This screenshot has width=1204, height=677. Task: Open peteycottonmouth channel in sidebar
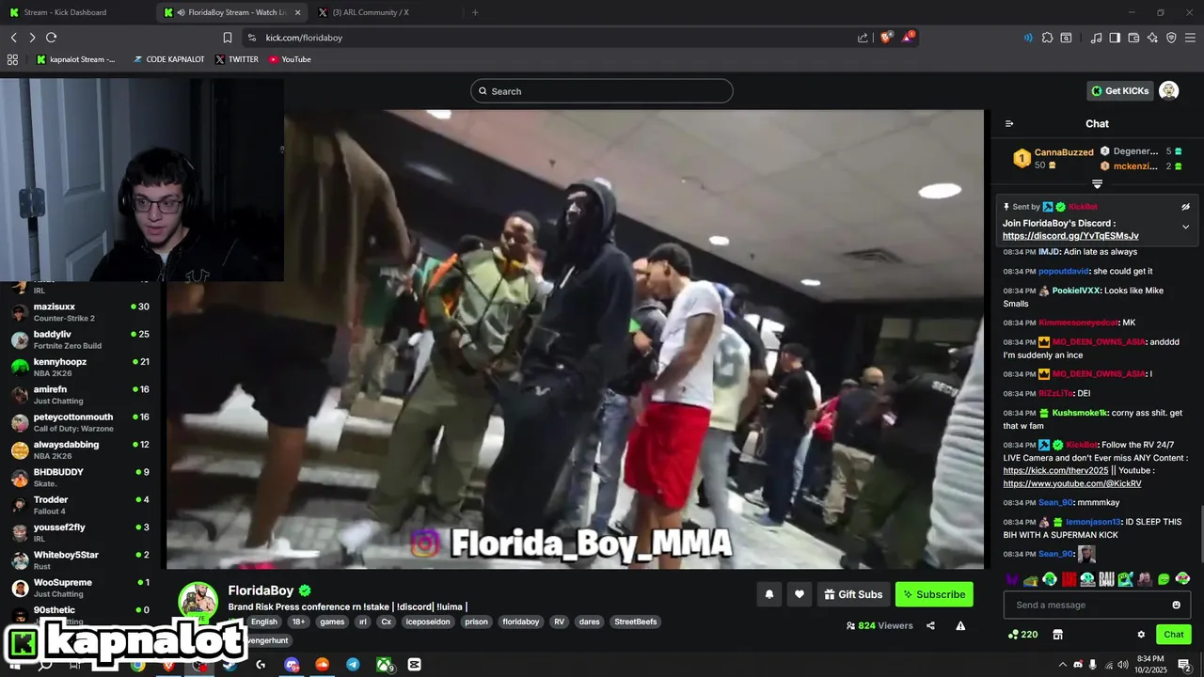pos(80,422)
